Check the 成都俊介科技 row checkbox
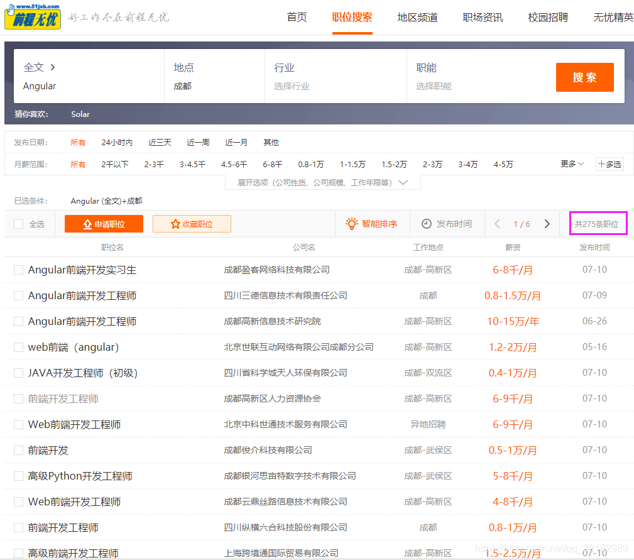 [19, 450]
